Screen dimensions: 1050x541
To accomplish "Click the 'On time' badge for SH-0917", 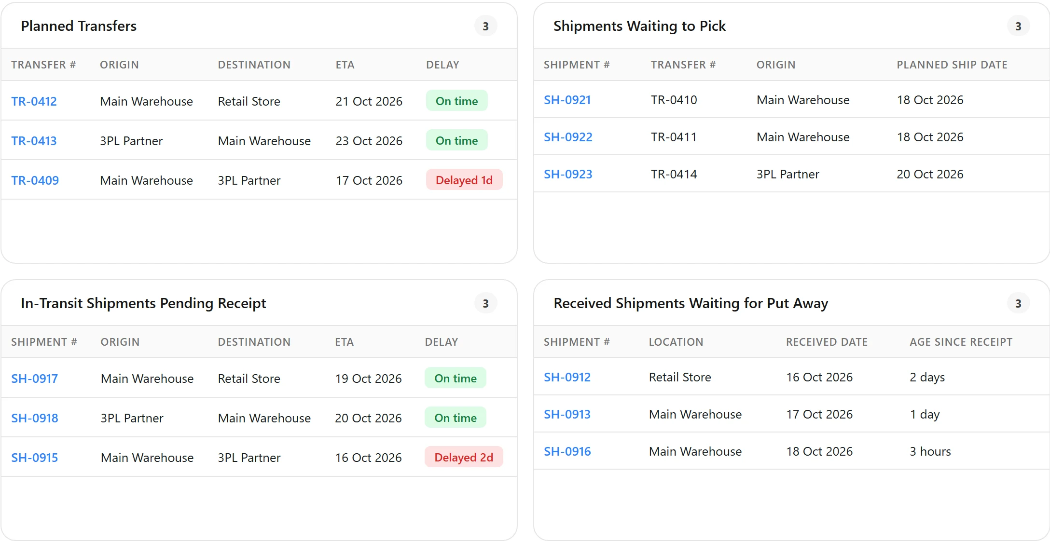I will (456, 378).
